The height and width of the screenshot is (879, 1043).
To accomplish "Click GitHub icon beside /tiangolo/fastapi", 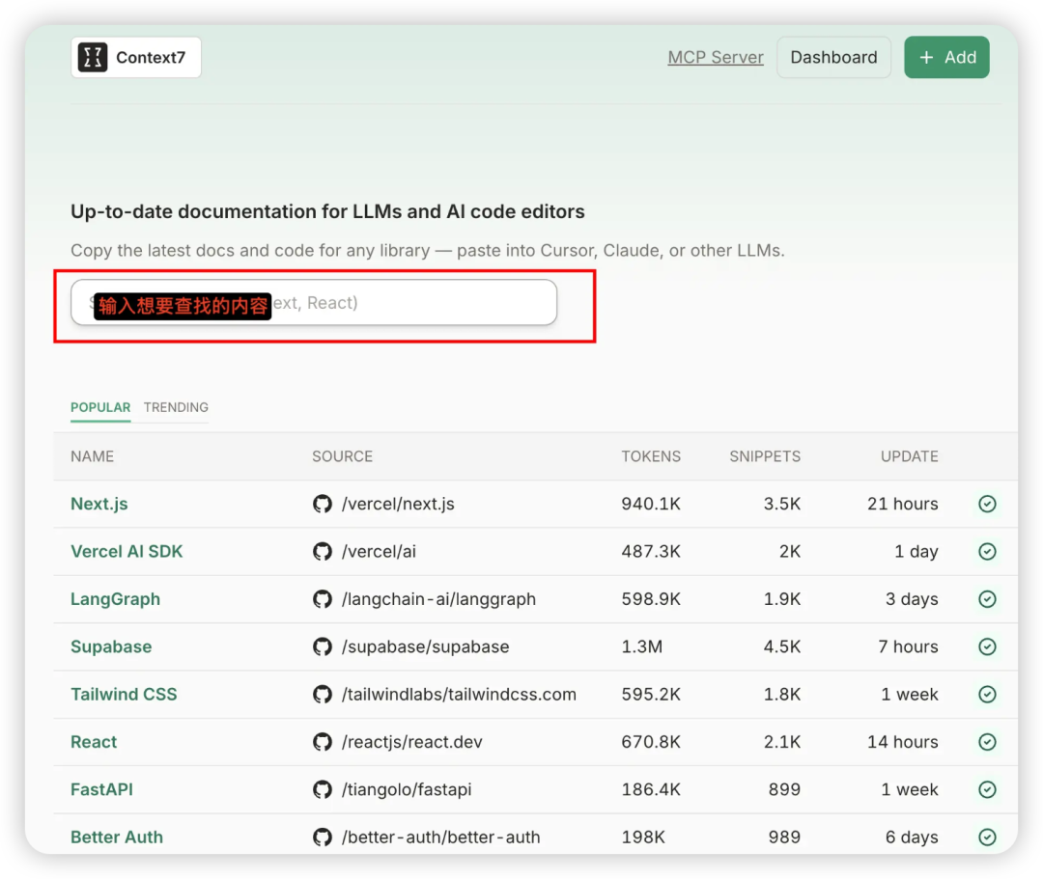I will (323, 789).
